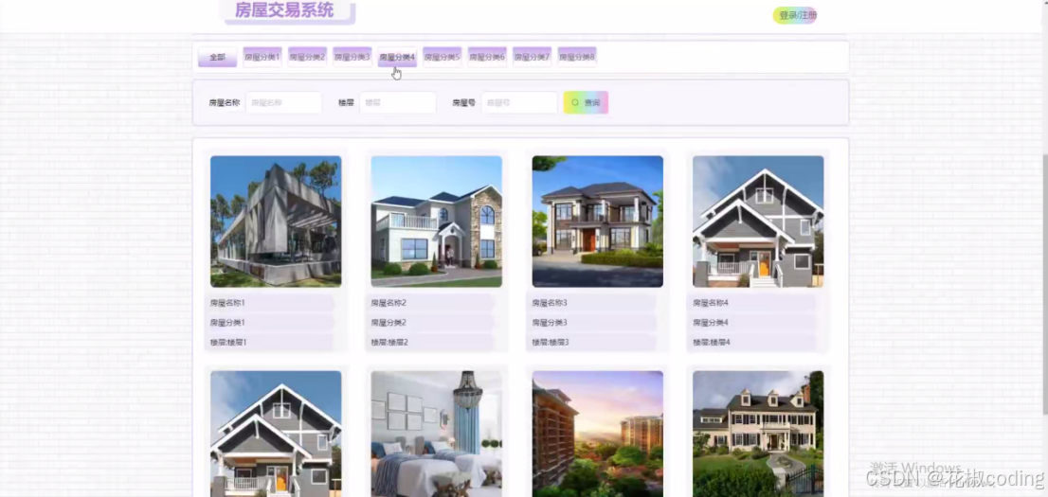Select the 房屋分类6 category tab
1048x497 pixels.
point(487,57)
